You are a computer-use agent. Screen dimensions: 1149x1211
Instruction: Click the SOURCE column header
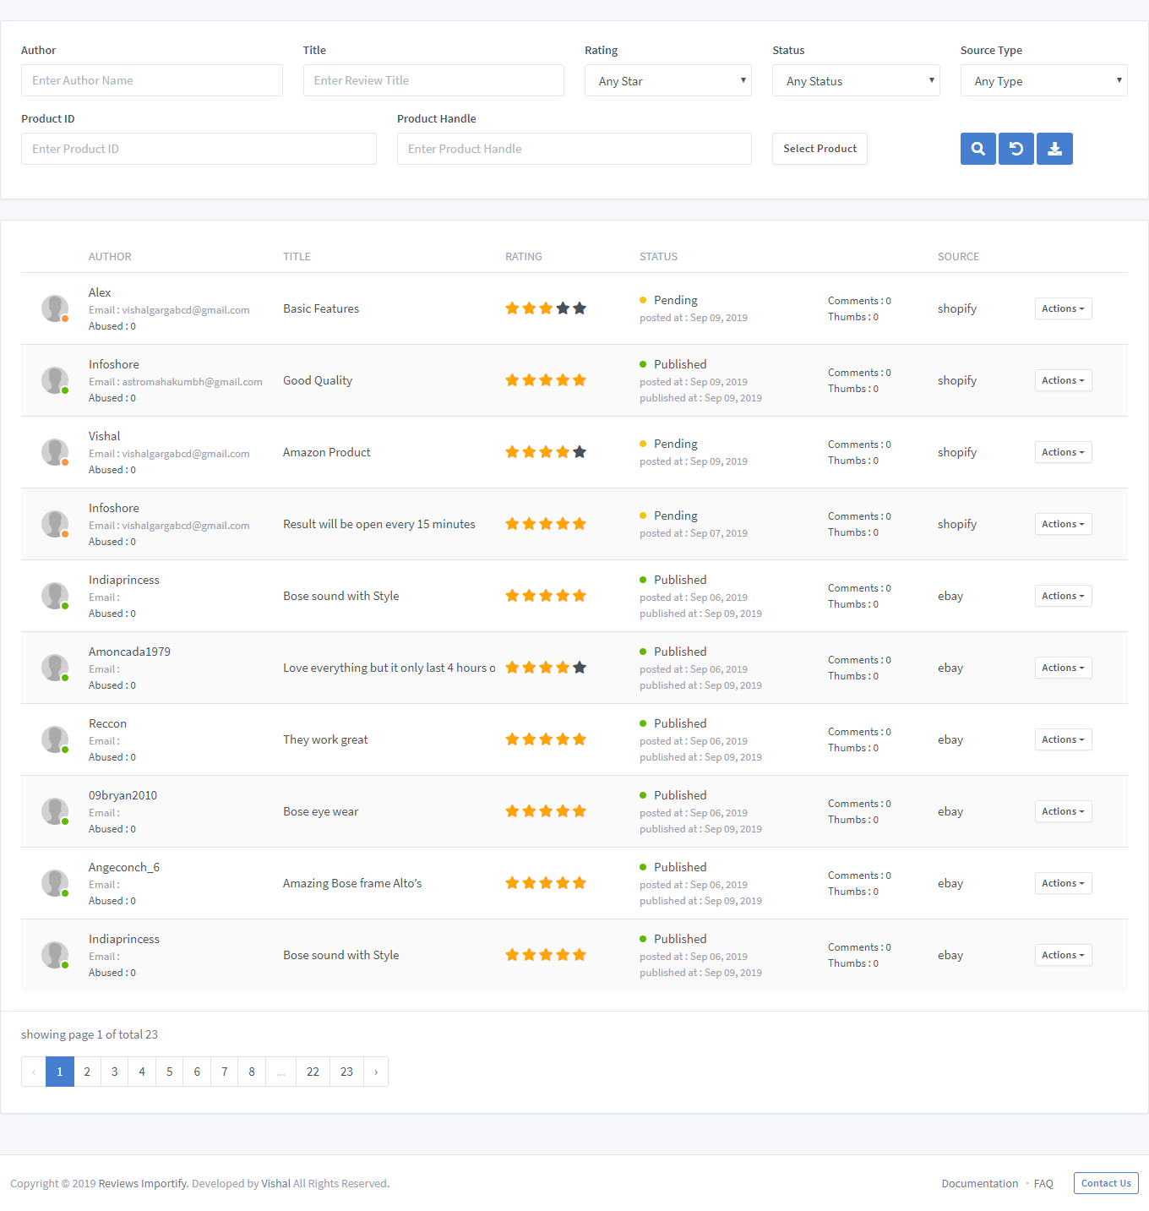pyautogui.click(x=958, y=256)
